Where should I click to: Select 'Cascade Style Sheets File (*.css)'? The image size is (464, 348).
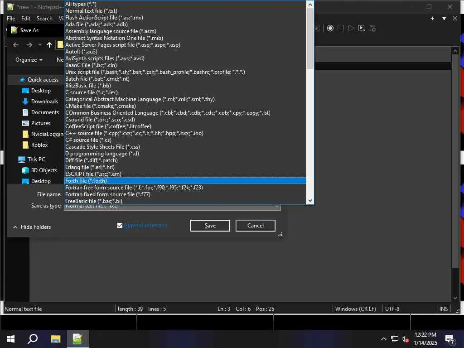185,147
